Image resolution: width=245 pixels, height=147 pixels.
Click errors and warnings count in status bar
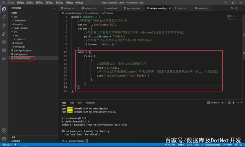click(x=7, y=145)
